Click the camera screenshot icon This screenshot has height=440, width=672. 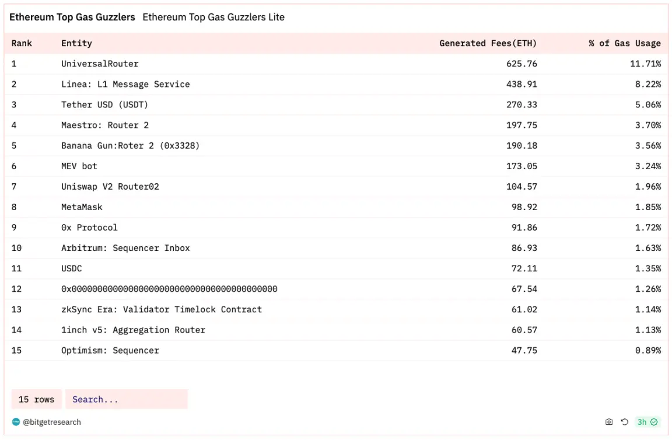[x=609, y=422]
